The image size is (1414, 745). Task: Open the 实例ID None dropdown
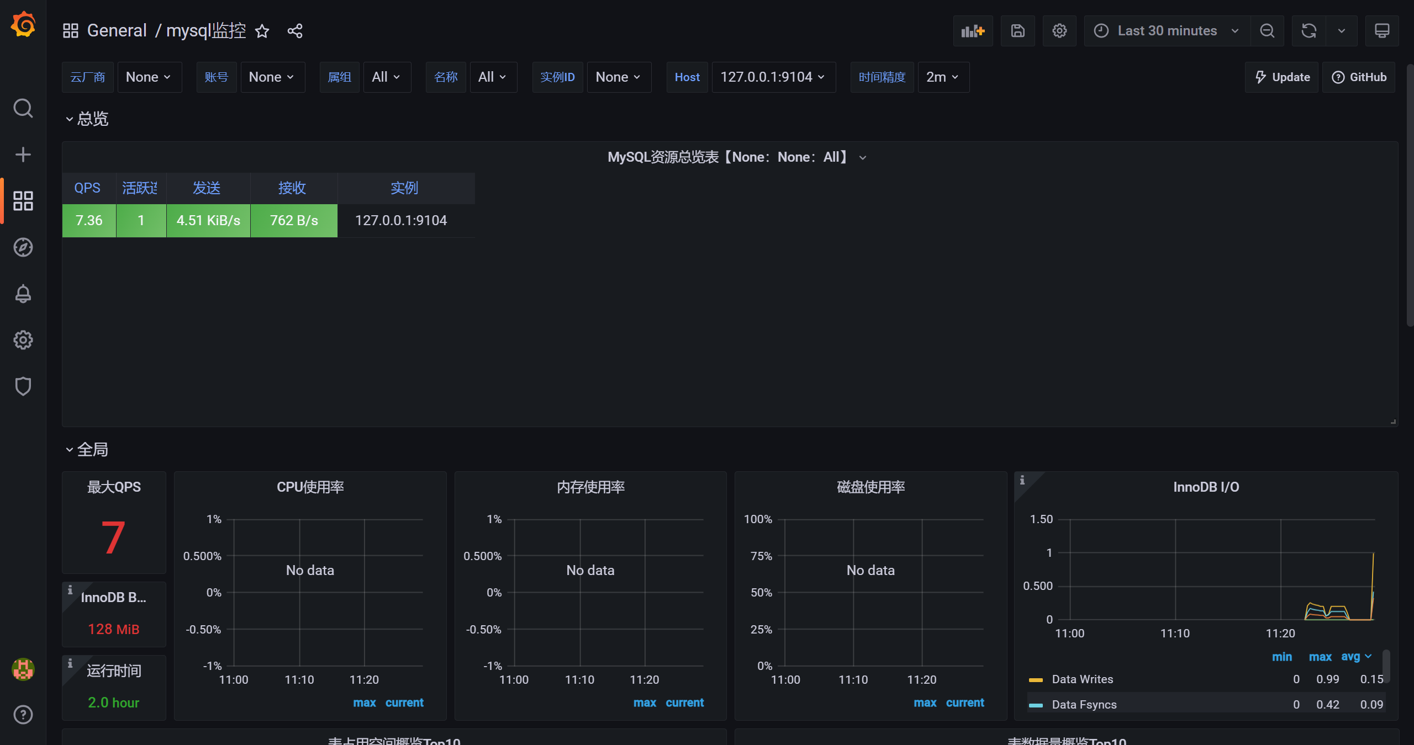(x=619, y=77)
